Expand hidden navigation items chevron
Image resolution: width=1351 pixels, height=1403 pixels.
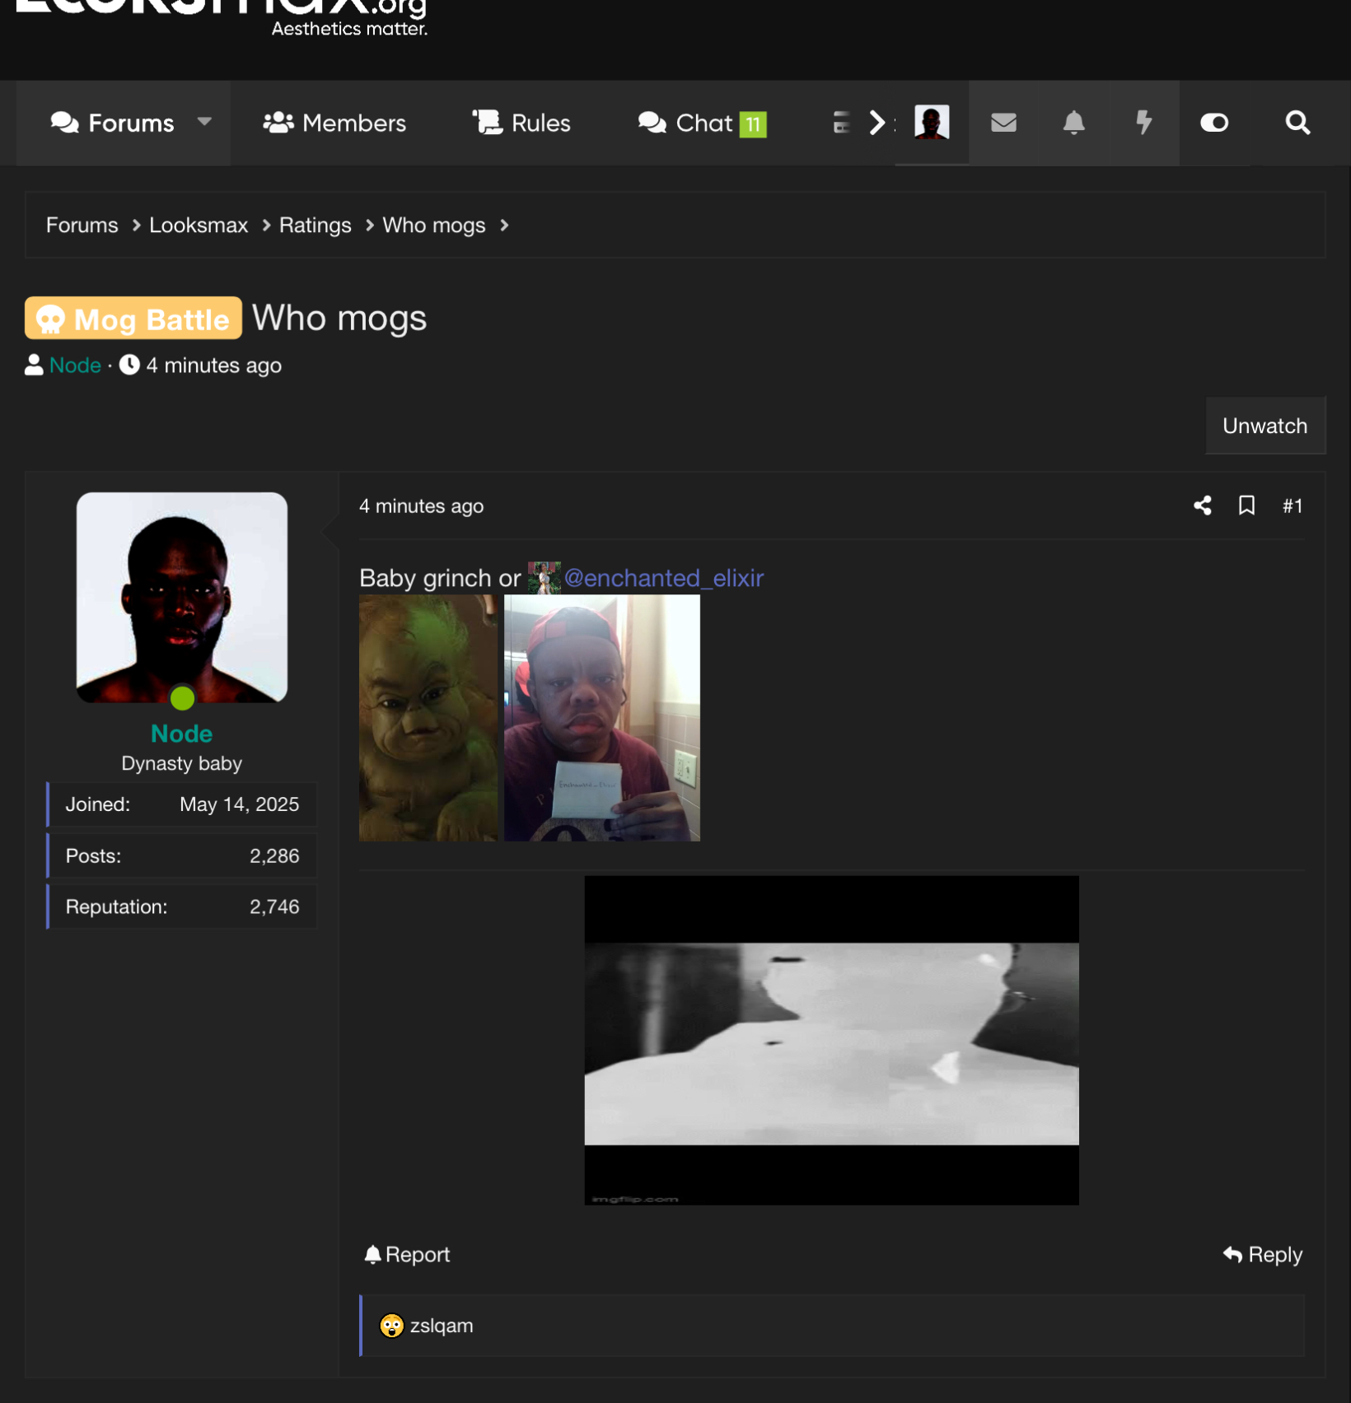coord(877,123)
